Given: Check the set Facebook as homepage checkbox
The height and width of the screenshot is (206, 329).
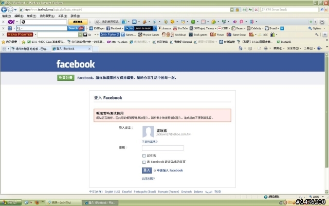Looking at the screenshot, I should [x=144, y=162].
